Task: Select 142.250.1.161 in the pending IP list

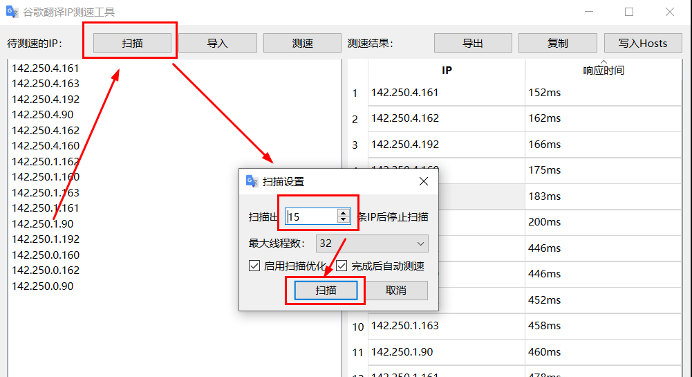Action: coord(46,208)
